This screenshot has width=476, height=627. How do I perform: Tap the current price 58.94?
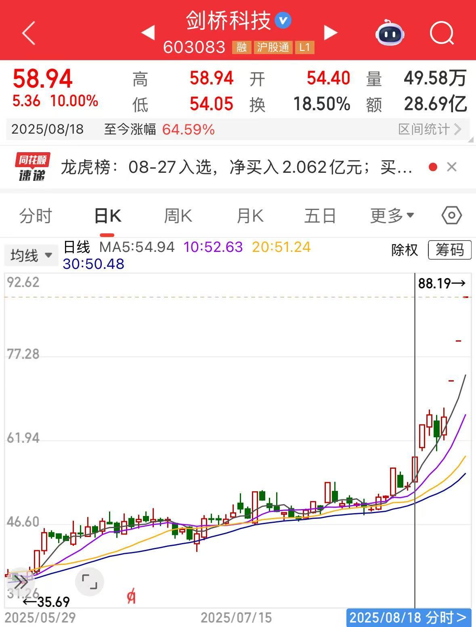point(42,78)
